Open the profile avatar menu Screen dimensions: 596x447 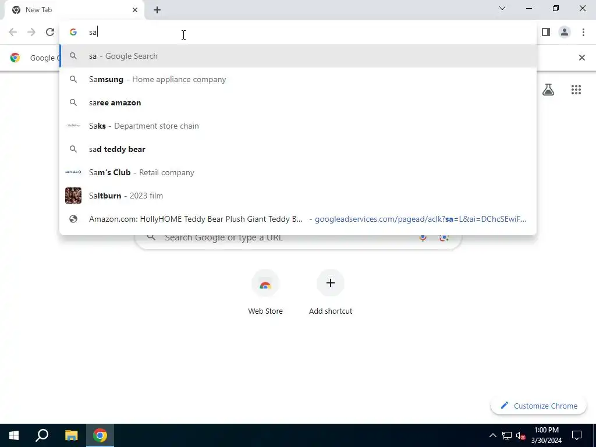tap(565, 32)
